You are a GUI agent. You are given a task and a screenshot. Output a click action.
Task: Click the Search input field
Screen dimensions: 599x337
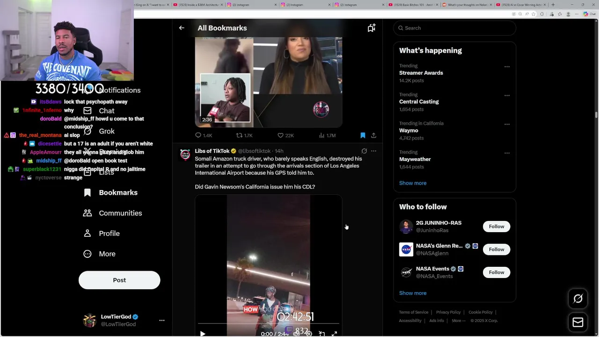tap(454, 28)
